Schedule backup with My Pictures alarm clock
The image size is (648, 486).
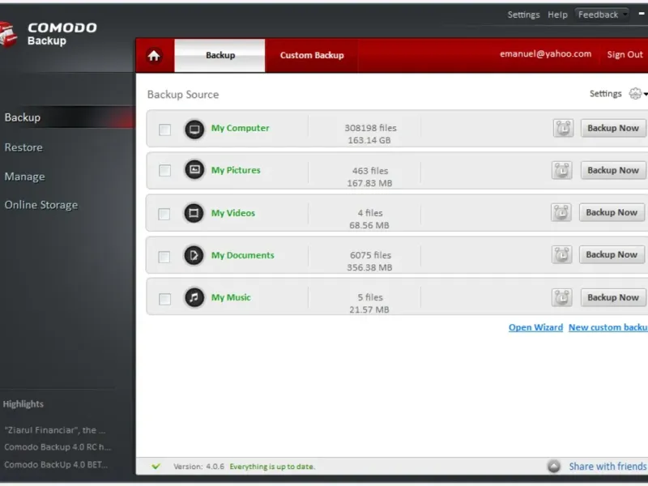(x=562, y=170)
